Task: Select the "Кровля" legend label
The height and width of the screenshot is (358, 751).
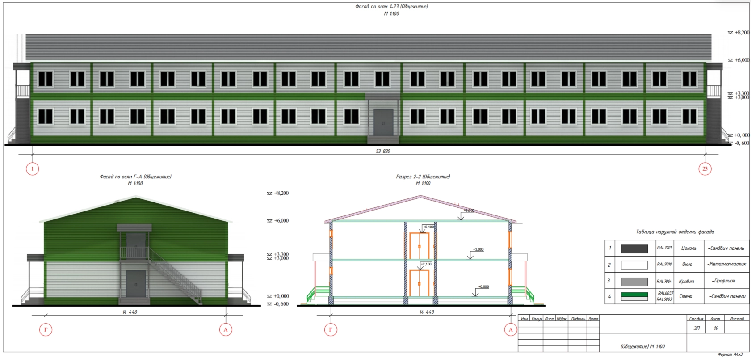Action: (686, 282)
